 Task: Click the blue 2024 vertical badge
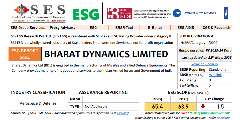226,13
